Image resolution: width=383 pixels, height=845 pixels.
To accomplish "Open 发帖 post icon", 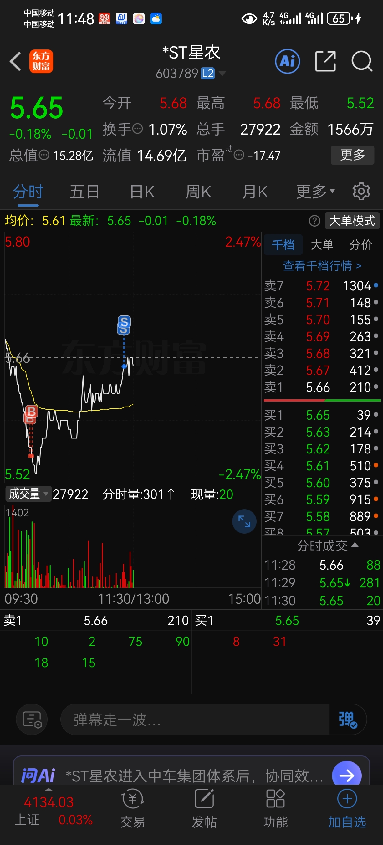I will pyautogui.click(x=204, y=809).
